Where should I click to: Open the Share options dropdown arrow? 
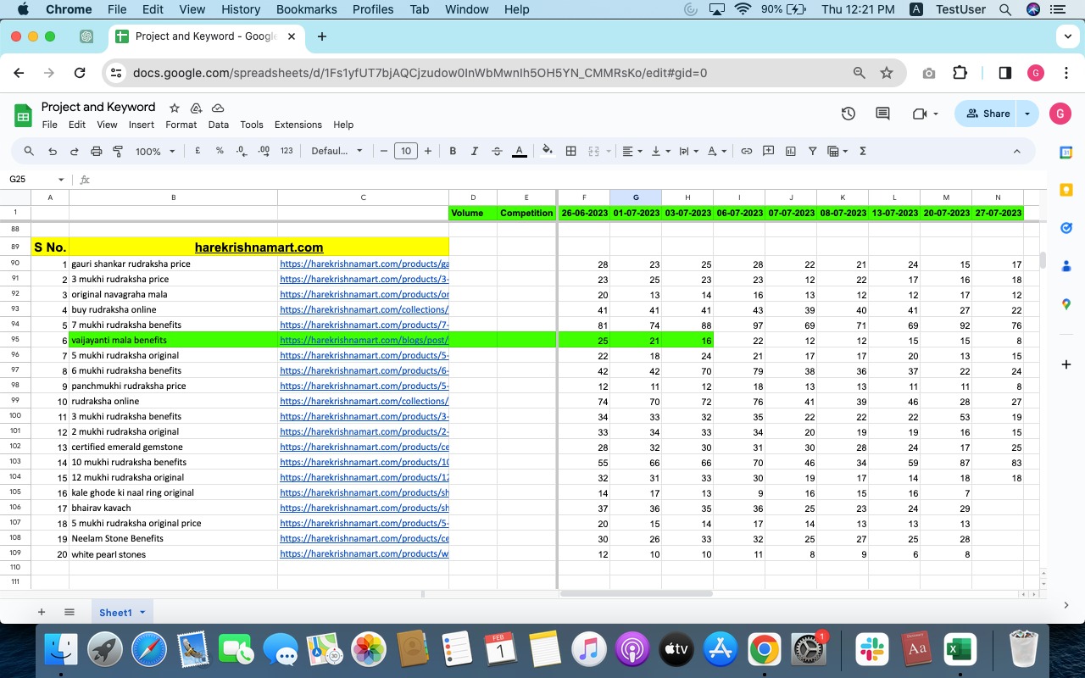1027,114
